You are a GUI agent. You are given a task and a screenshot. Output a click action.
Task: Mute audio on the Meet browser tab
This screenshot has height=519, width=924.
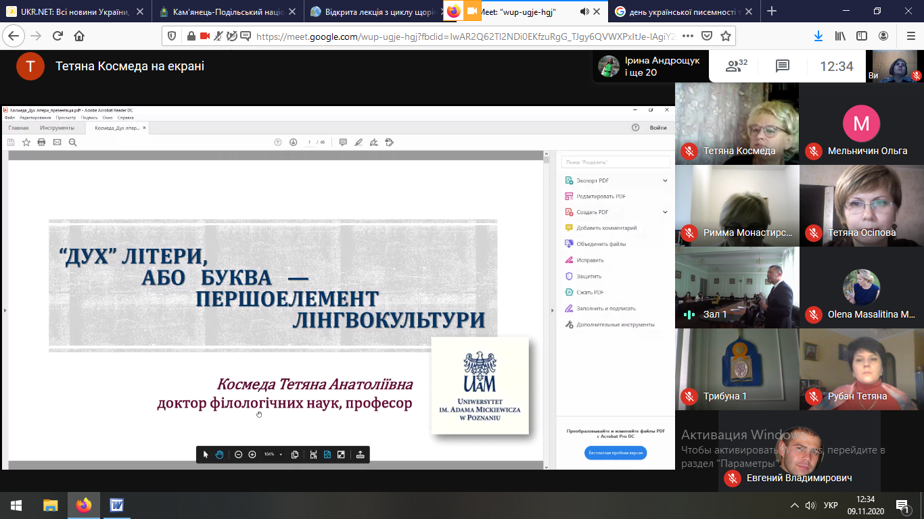pos(584,11)
